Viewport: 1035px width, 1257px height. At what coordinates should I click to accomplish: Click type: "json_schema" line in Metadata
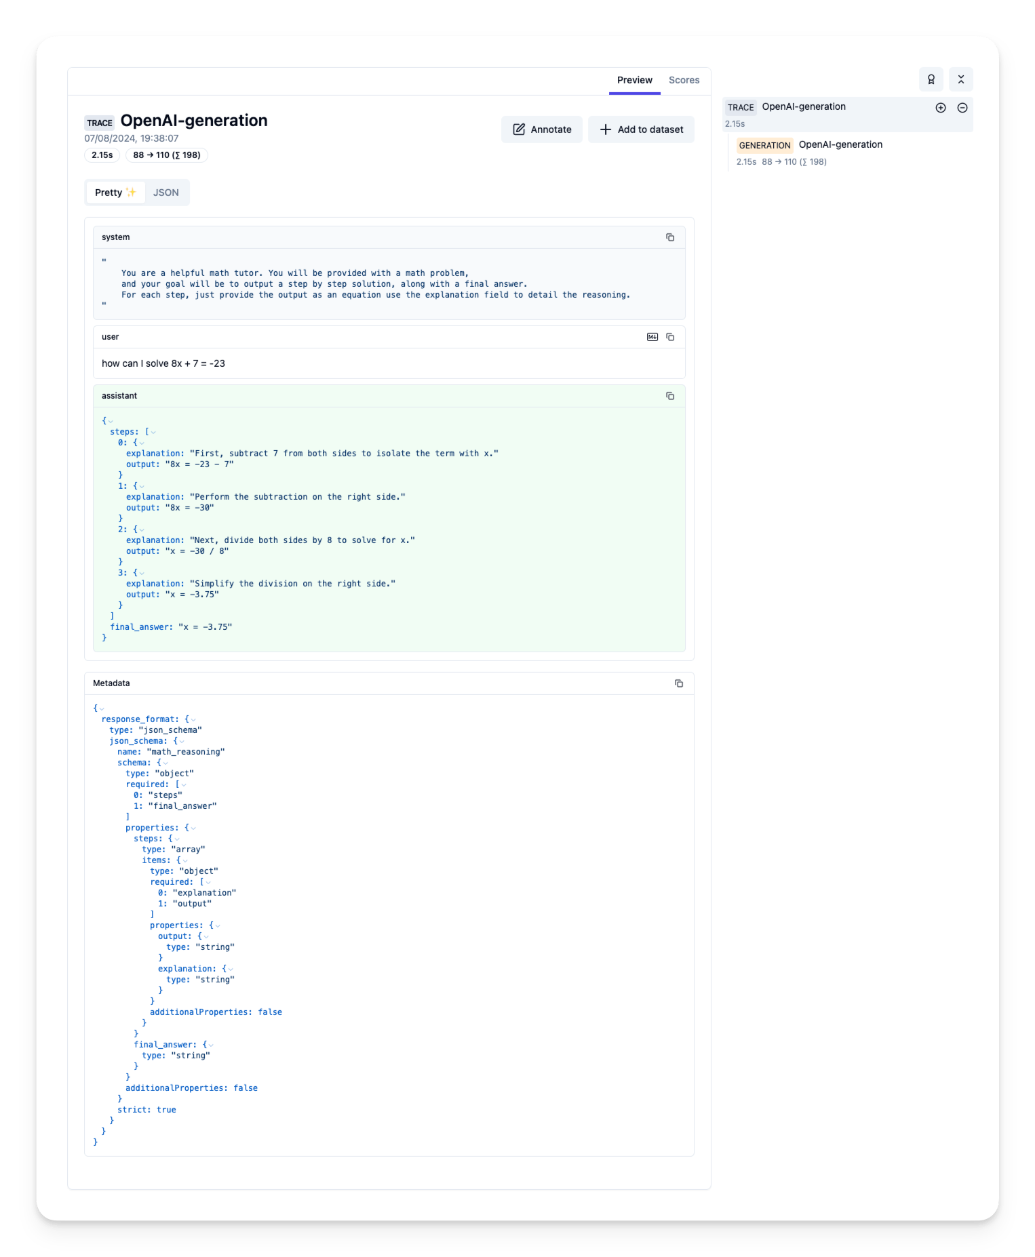(x=156, y=730)
